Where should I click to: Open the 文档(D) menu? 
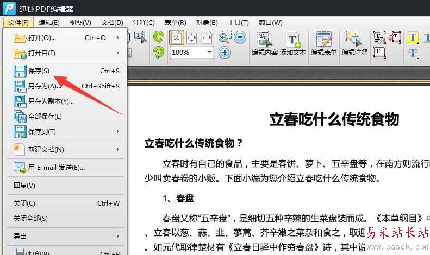(x=112, y=22)
